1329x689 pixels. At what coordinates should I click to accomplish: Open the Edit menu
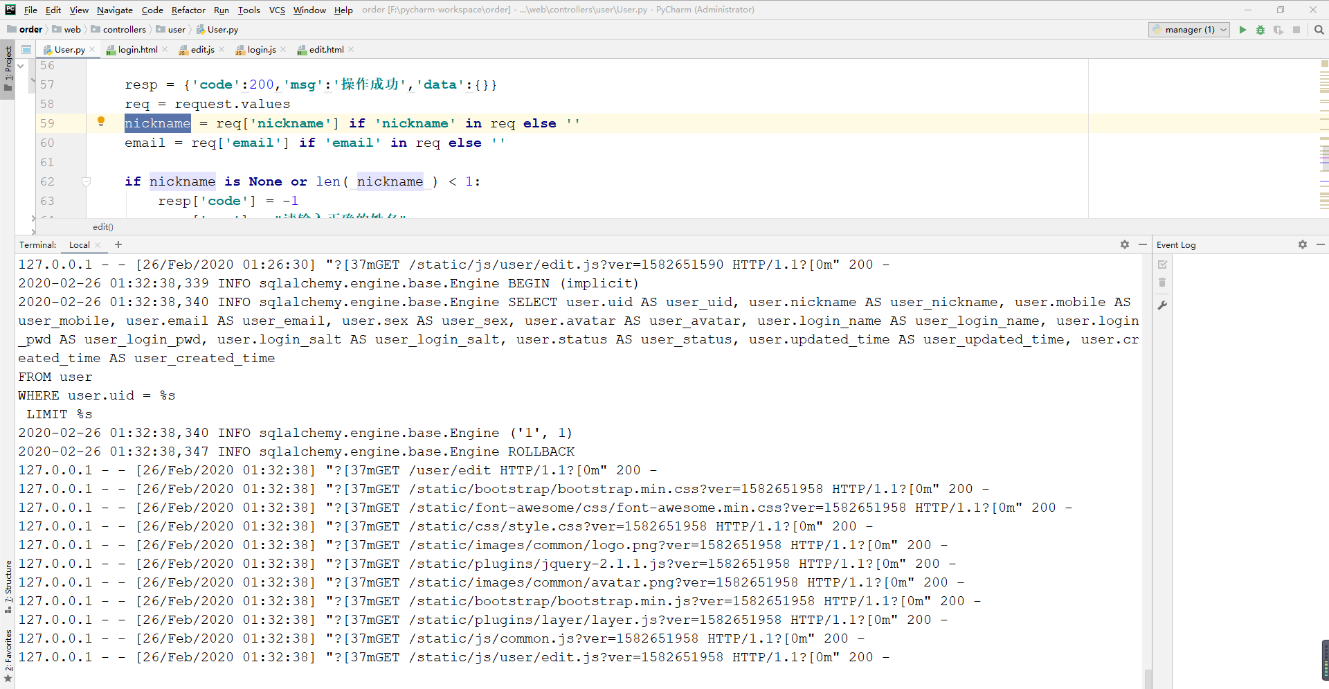pyautogui.click(x=53, y=10)
